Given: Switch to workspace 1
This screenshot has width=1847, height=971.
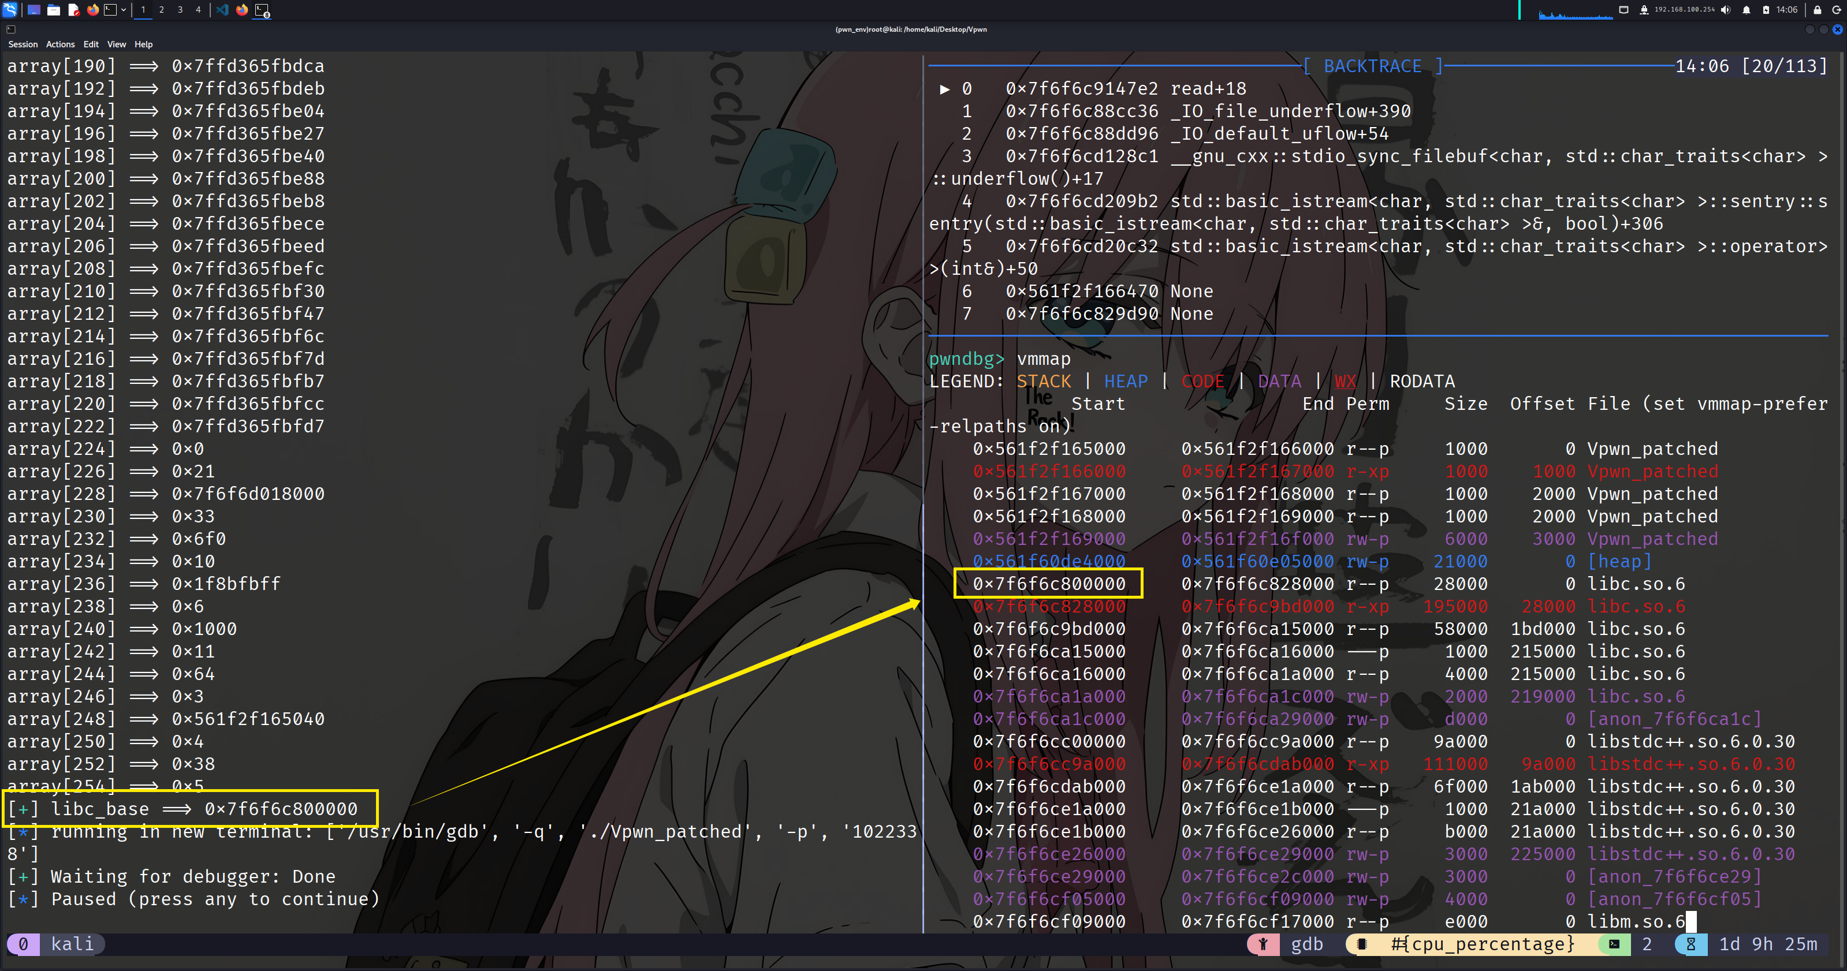Looking at the screenshot, I should (x=143, y=10).
